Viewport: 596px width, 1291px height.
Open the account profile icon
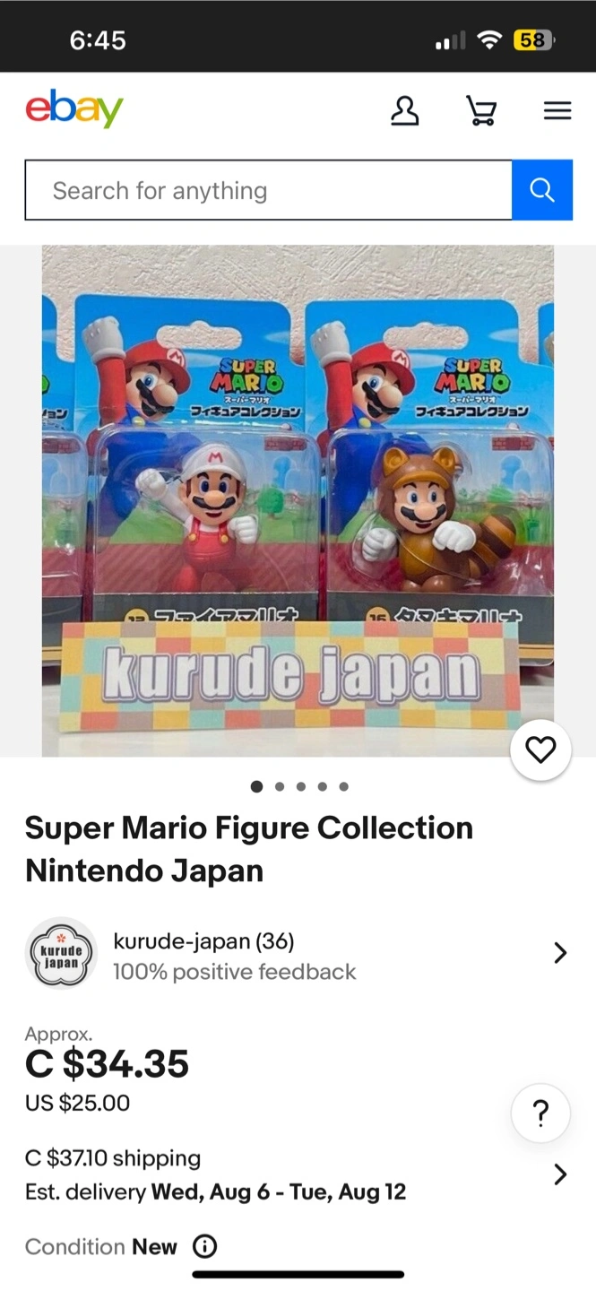[x=405, y=111]
